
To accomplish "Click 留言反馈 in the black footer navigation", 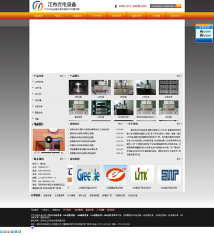I will click(x=89, y=210).
